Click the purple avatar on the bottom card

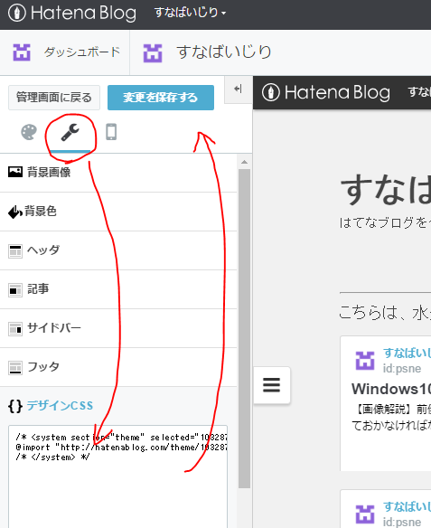pyautogui.click(x=365, y=514)
